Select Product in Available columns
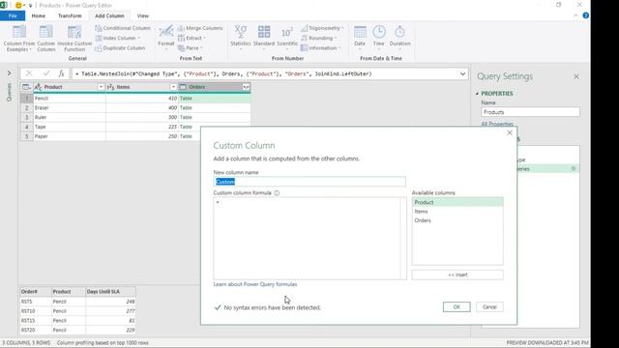This screenshot has width=619, height=348. [x=457, y=202]
